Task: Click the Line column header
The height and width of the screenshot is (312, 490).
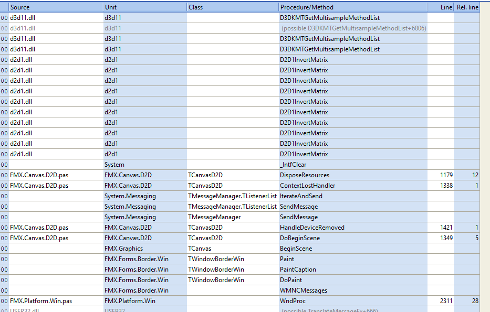Action: pyautogui.click(x=441, y=7)
